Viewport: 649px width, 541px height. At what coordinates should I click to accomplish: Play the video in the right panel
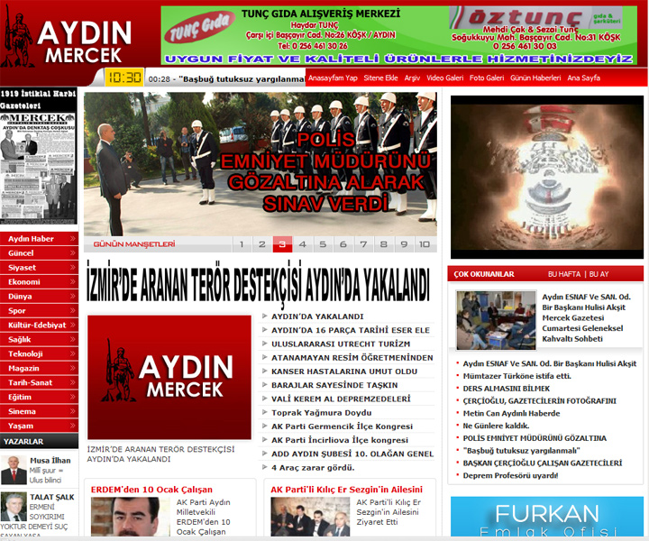coord(547,177)
